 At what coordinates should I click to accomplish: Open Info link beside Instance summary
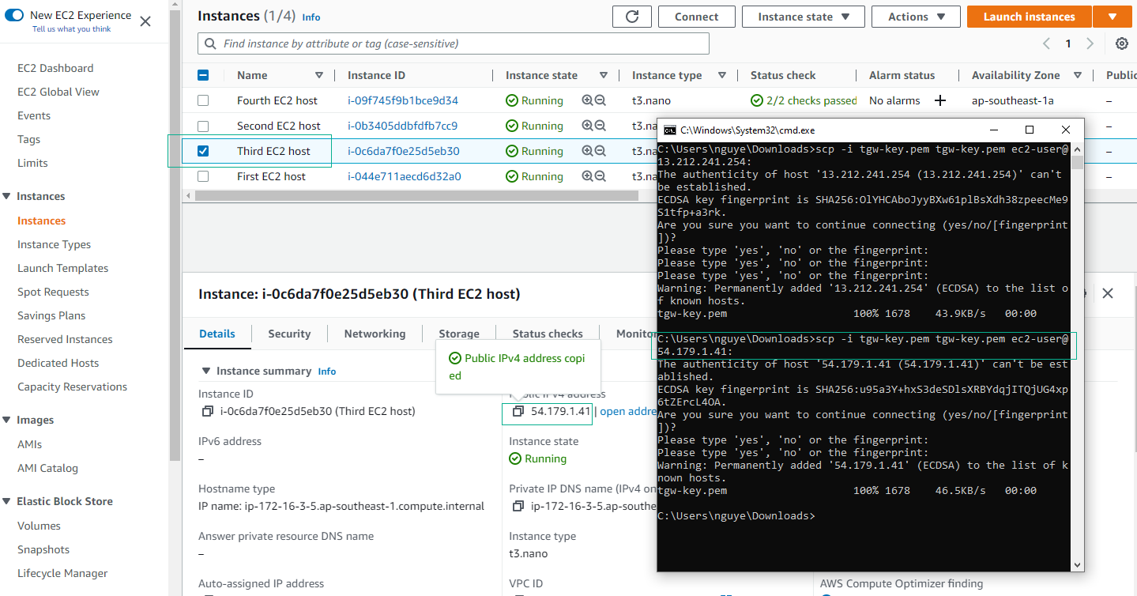pyautogui.click(x=326, y=372)
